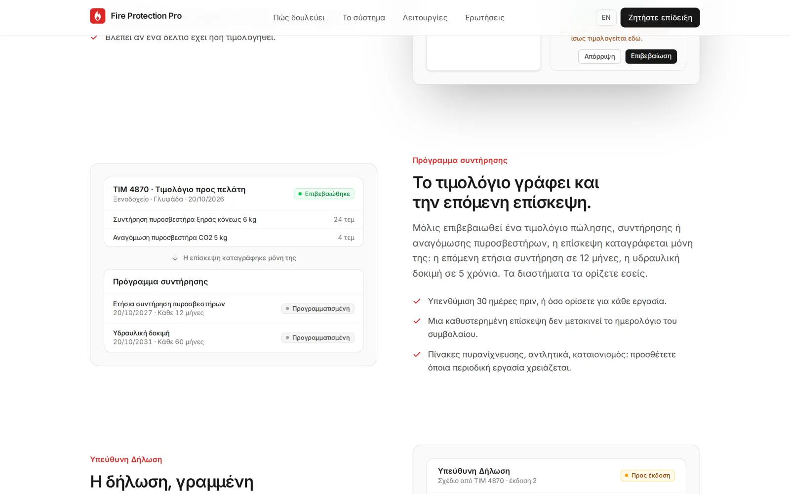Click the Fire Protection Pro flame logo
The image size is (790, 494).
(x=97, y=16)
